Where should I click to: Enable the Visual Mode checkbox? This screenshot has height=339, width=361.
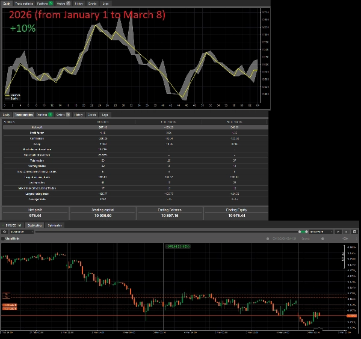pyautogui.click(x=3, y=239)
